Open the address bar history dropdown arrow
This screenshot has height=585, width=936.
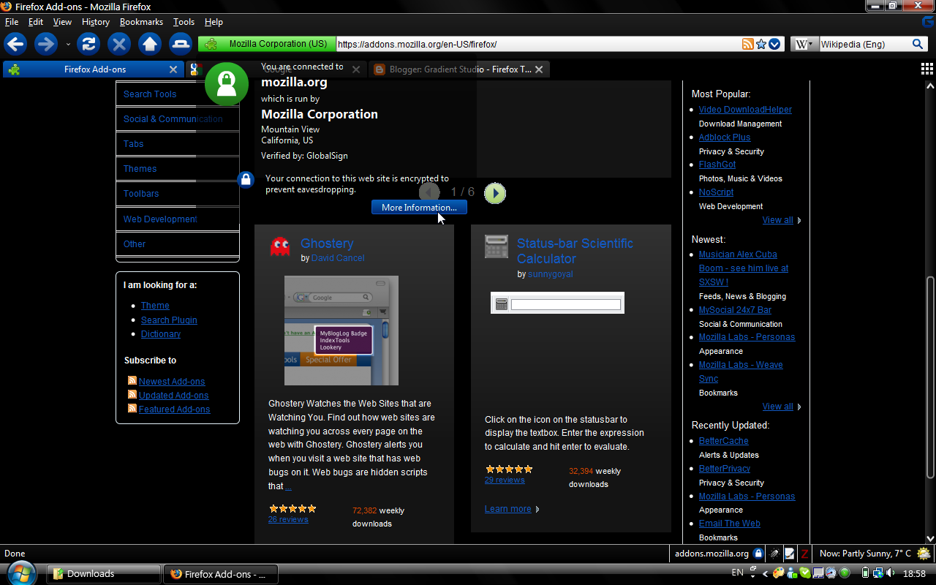[x=774, y=45]
